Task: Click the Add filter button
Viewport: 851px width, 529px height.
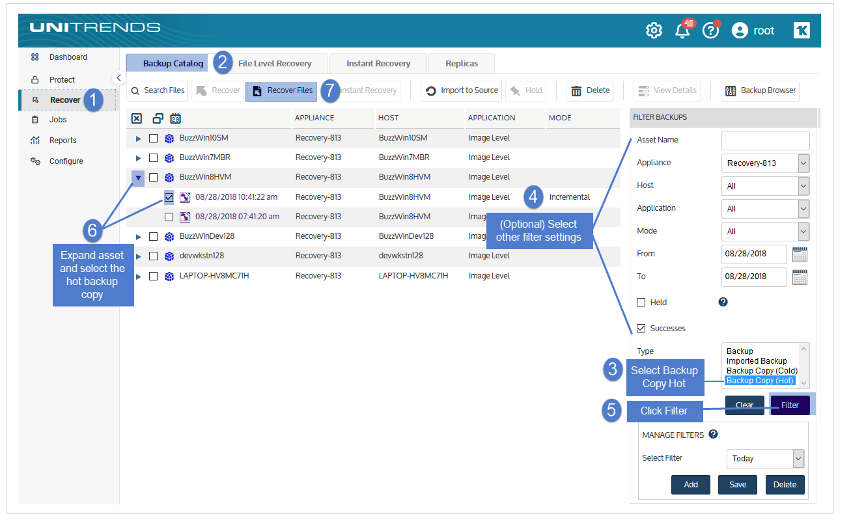Action: (691, 484)
